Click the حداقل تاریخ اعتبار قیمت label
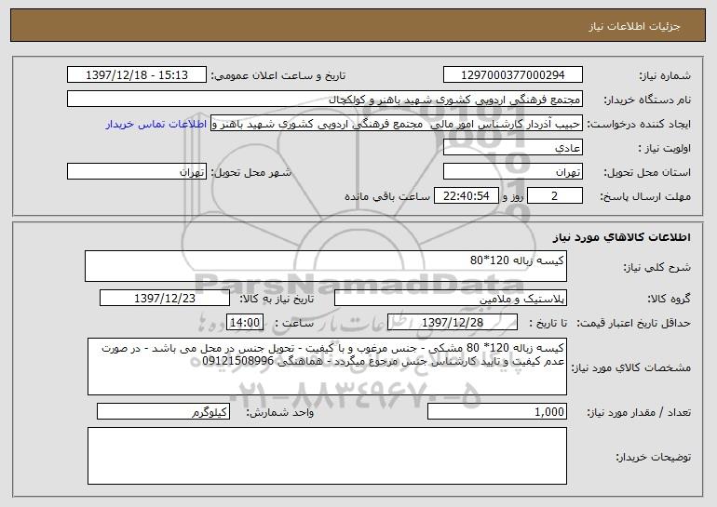The height and width of the screenshot is (507, 717). (634, 324)
